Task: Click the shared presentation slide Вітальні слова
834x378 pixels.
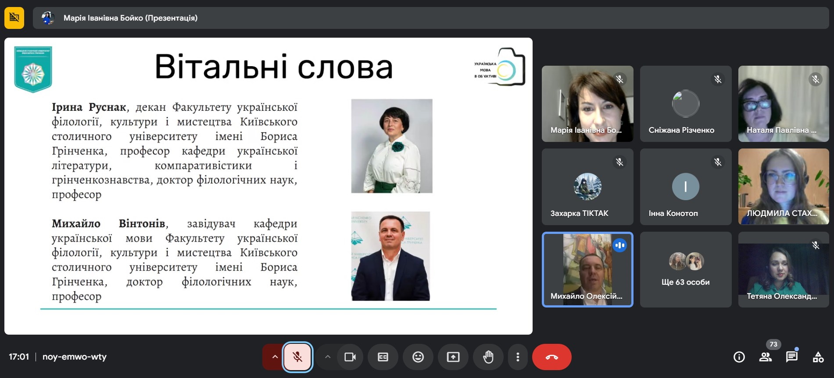Action: [268, 186]
